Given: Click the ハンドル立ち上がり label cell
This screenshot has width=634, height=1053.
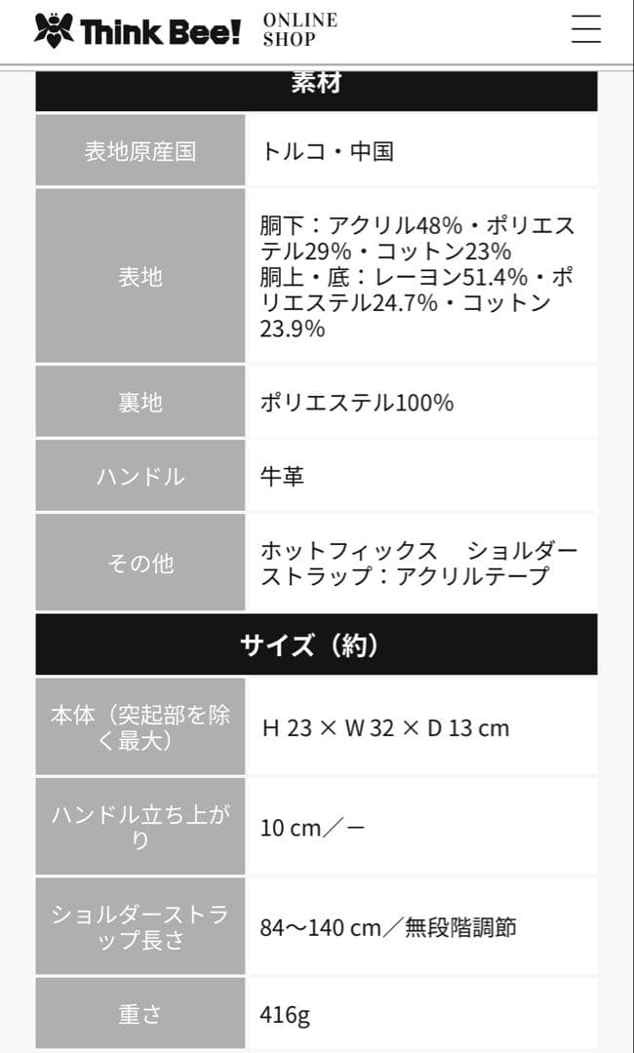Looking at the screenshot, I should tap(140, 827).
